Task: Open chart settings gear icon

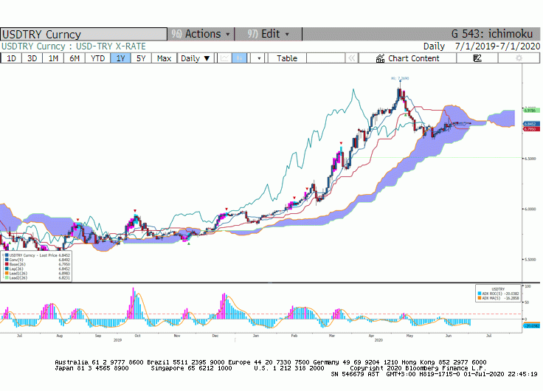Action: click(x=519, y=58)
